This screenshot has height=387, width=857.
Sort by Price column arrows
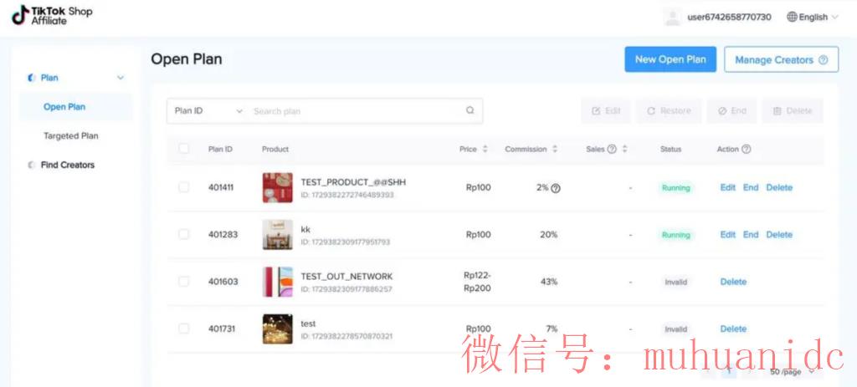pos(485,149)
